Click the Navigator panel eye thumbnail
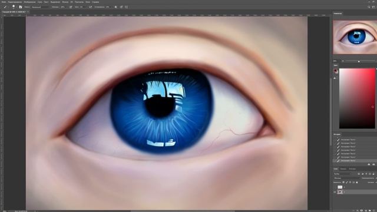Image resolution: width=377 pixels, height=212 pixels. (x=355, y=37)
